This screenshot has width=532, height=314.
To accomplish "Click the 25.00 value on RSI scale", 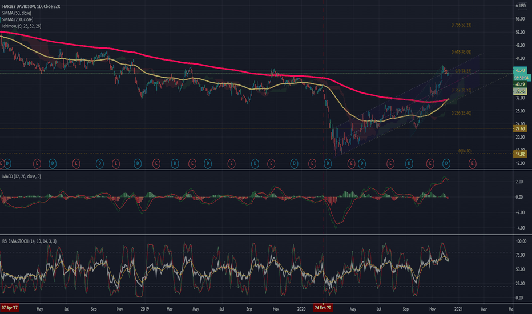I will click(520, 283).
